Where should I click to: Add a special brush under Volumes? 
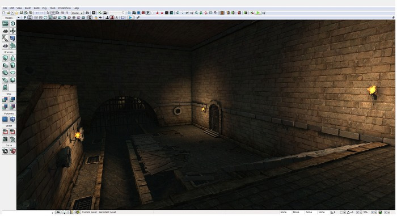tap(5, 119)
